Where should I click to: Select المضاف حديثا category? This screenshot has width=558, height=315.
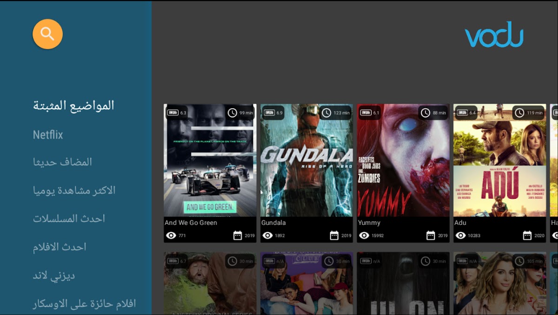click(62, 162)
